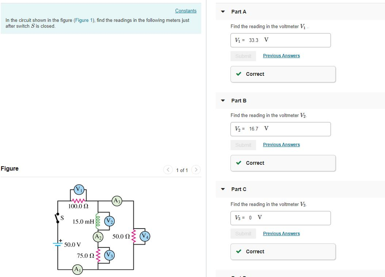Open the Constants page
The image size is (385, 277).
click(x=186, y=11)
